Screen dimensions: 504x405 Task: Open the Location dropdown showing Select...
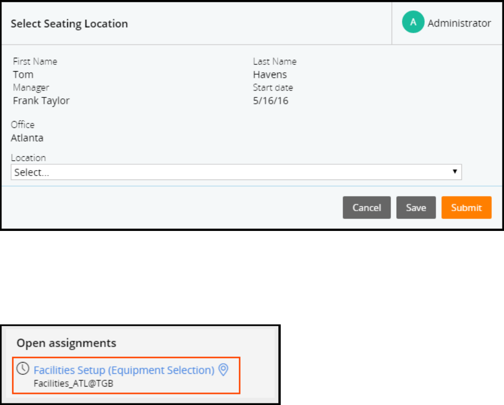click(236, 172)
